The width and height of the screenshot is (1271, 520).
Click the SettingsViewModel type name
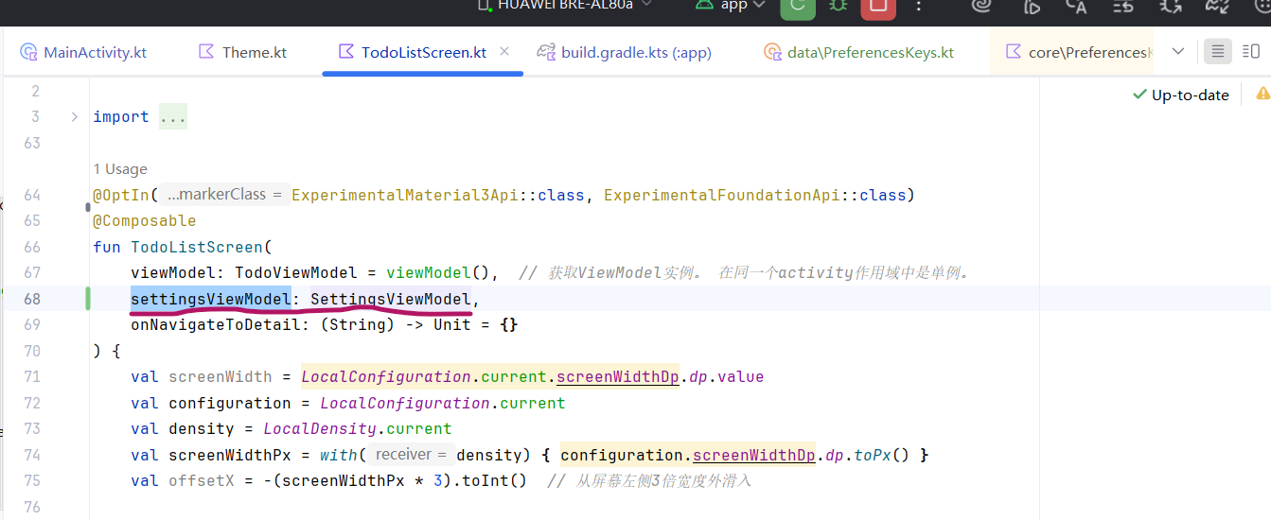(x=391, y=299)
